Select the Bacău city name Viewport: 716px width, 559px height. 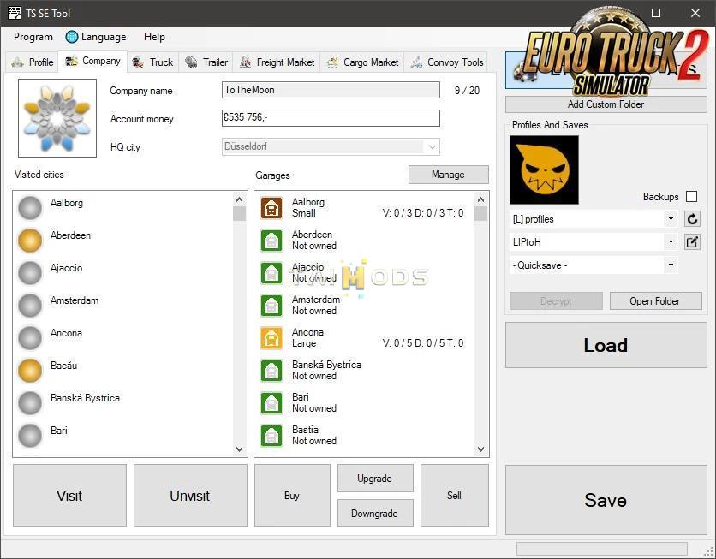coord(64,366)
